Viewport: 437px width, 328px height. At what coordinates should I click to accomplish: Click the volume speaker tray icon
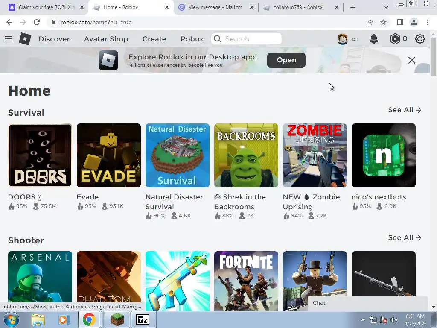point(393,320)
